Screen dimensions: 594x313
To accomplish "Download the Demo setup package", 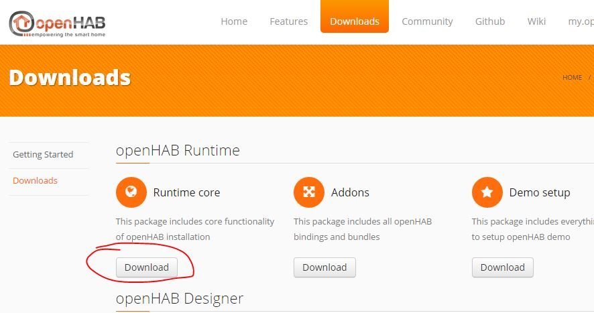I will 502,267.
